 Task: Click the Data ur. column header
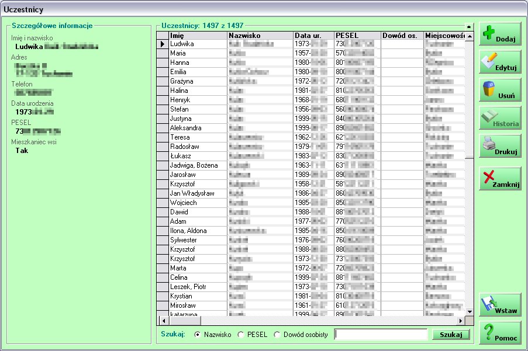pyautogui.click(x=313, y=36)
